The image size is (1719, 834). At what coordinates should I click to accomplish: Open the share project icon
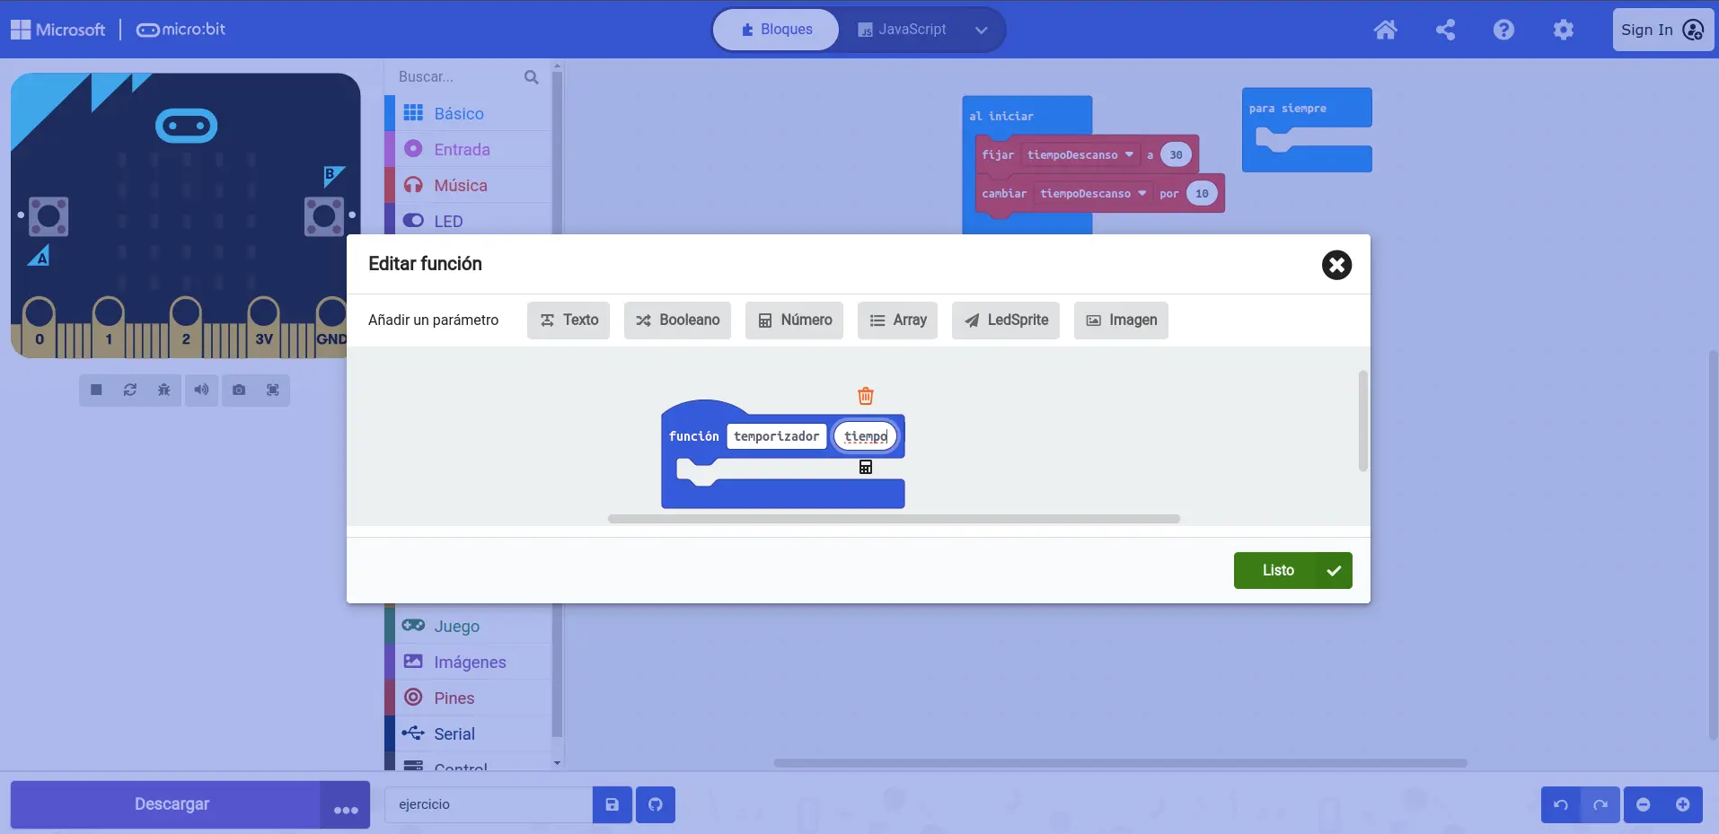[1445, 30]
